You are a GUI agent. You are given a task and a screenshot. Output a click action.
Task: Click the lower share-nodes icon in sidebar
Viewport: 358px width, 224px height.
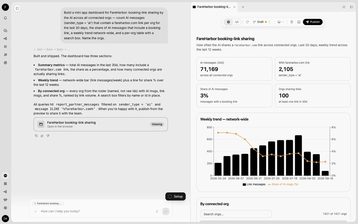tap(5, 192)
